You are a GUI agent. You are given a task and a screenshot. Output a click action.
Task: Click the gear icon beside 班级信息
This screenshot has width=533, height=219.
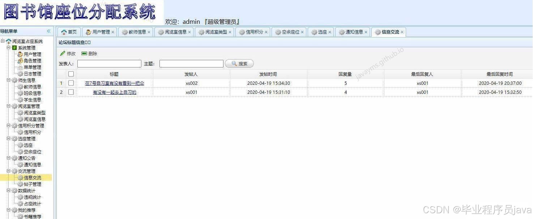tap(20, 93)
